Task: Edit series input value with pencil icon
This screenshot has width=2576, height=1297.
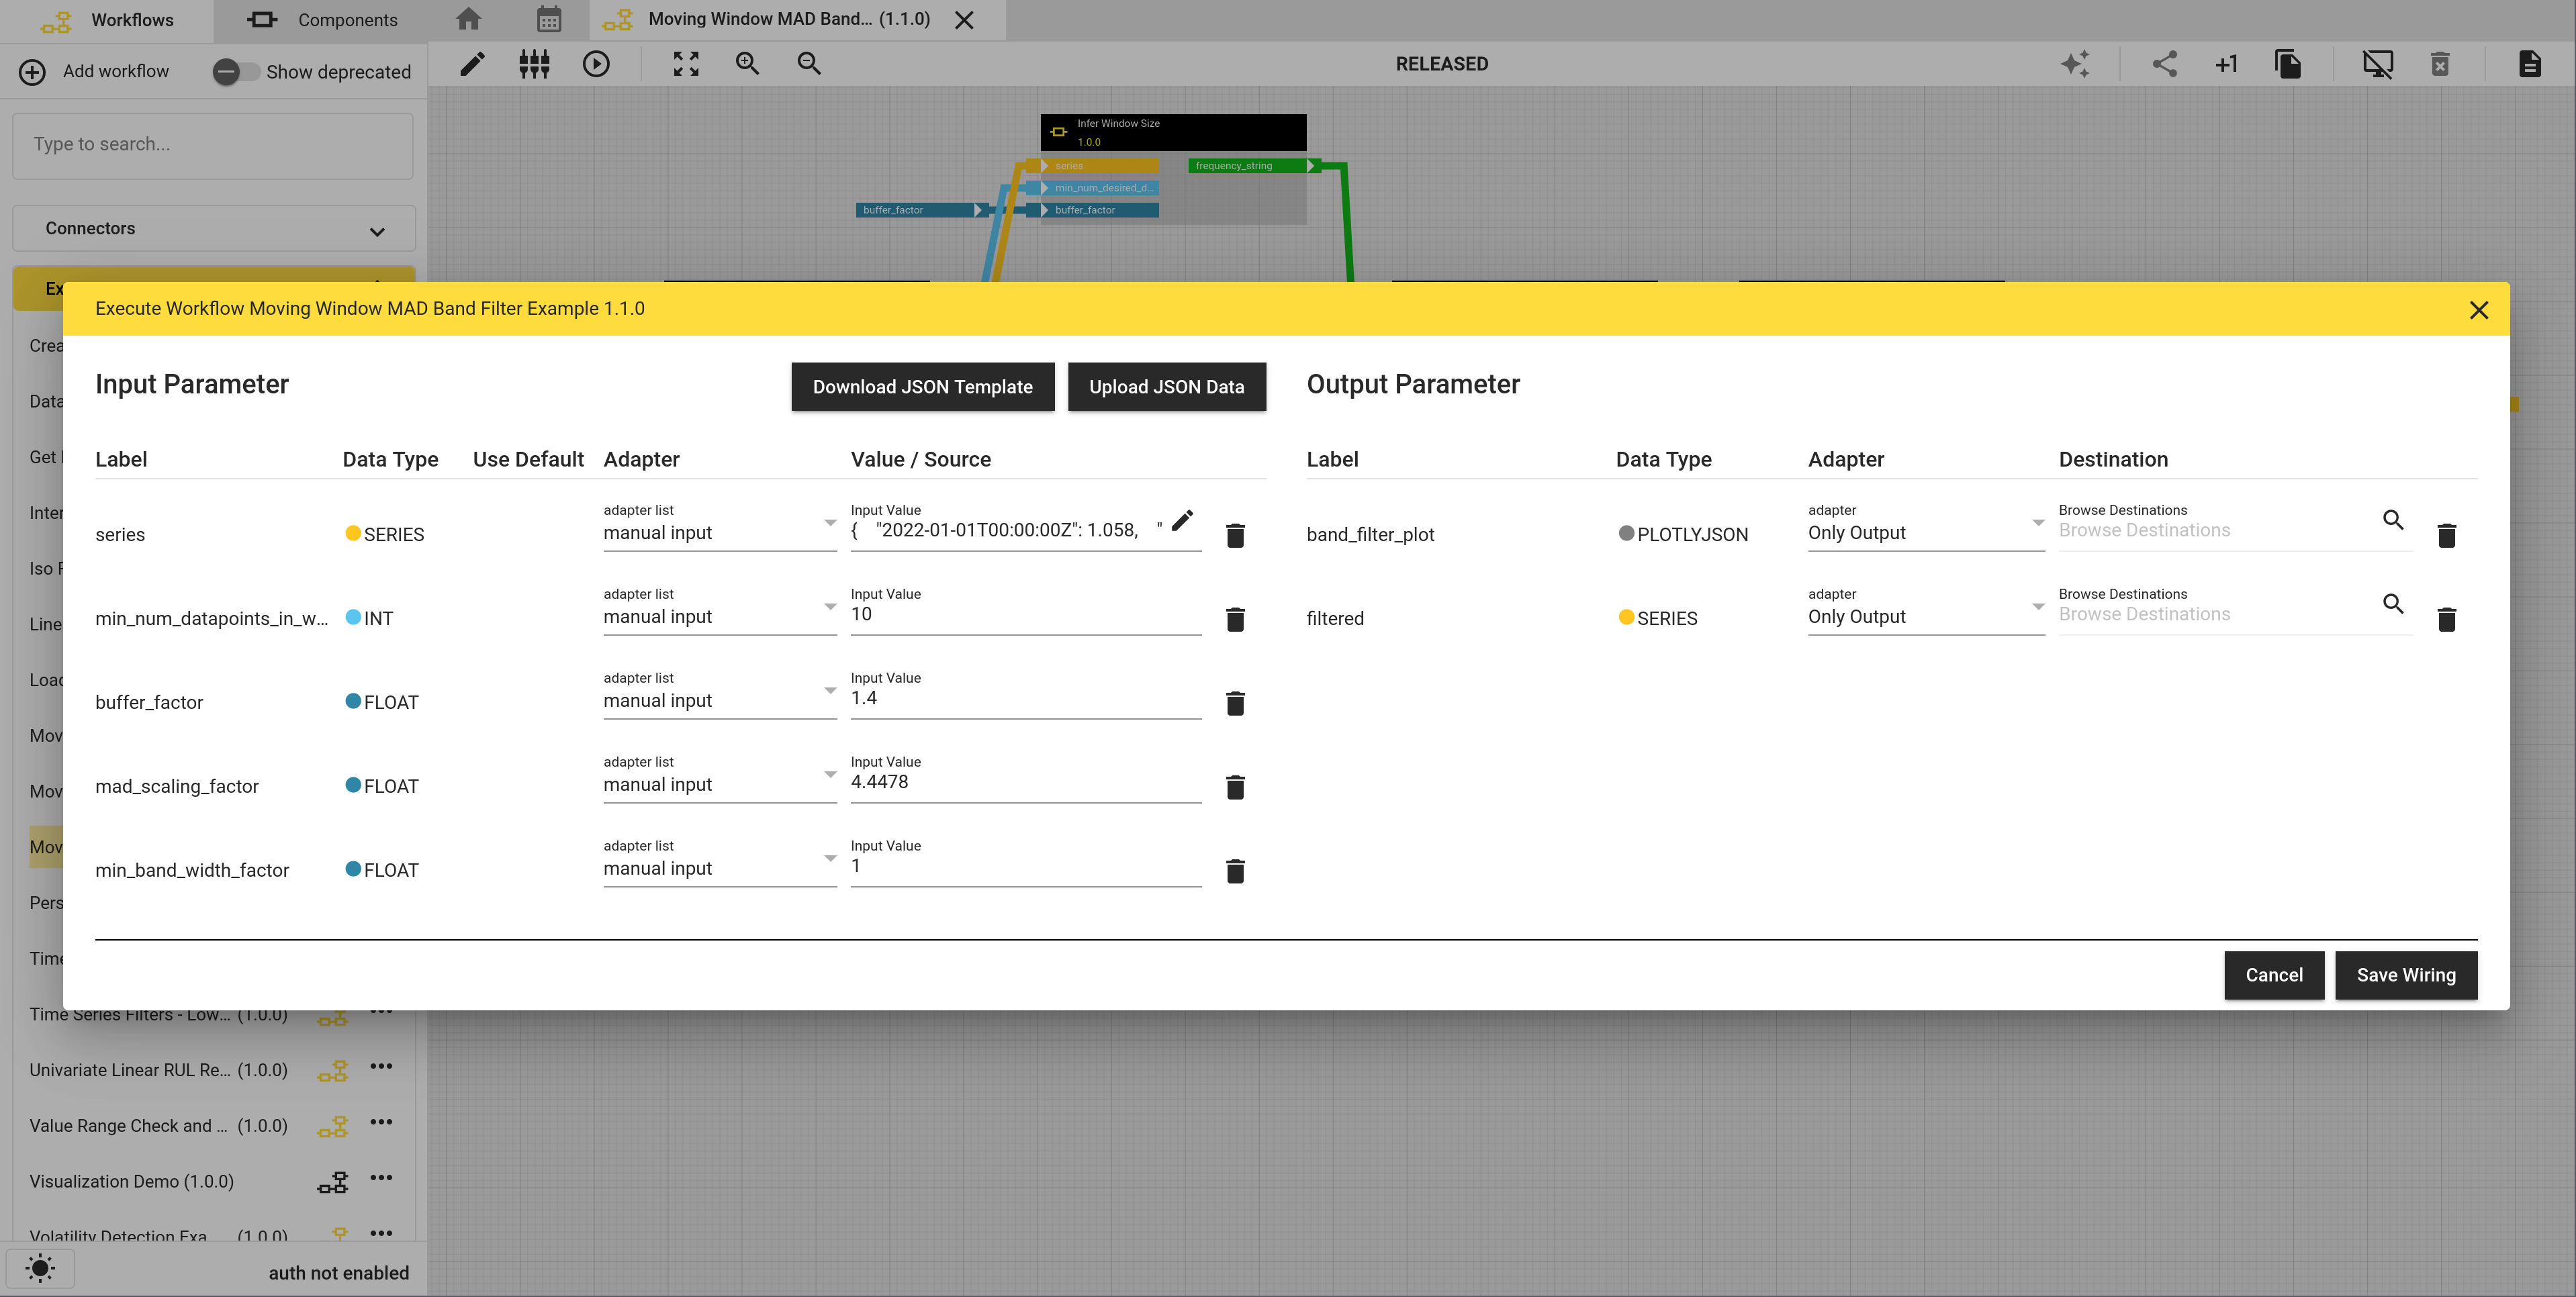Action: tap(1182, 520)
